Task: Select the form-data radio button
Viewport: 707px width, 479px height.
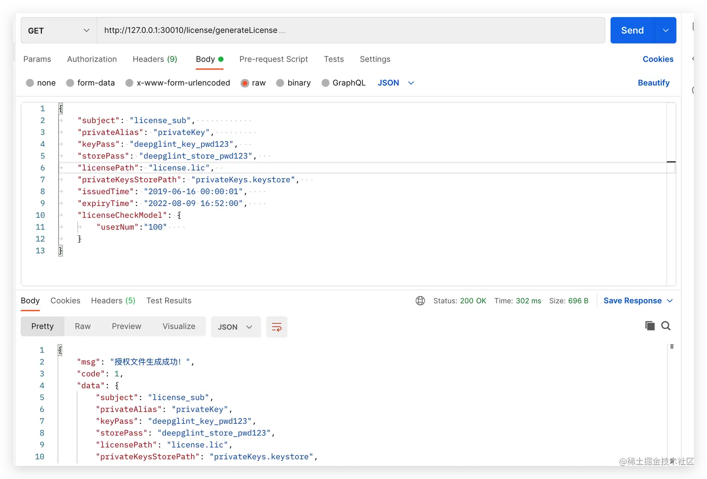Action: pos(70,83)
